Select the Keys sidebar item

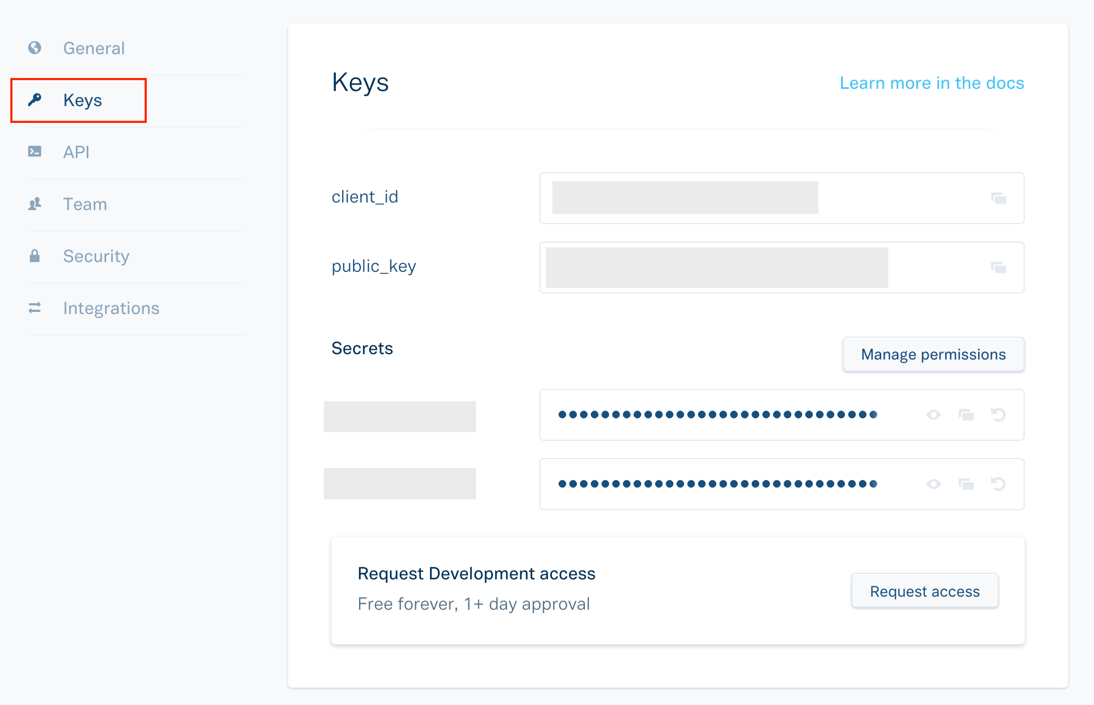[82, 100]
